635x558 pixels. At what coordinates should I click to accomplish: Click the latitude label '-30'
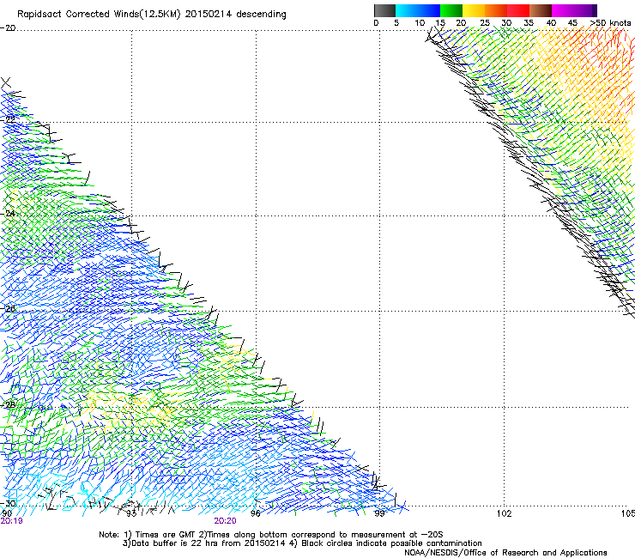point(8,503)
